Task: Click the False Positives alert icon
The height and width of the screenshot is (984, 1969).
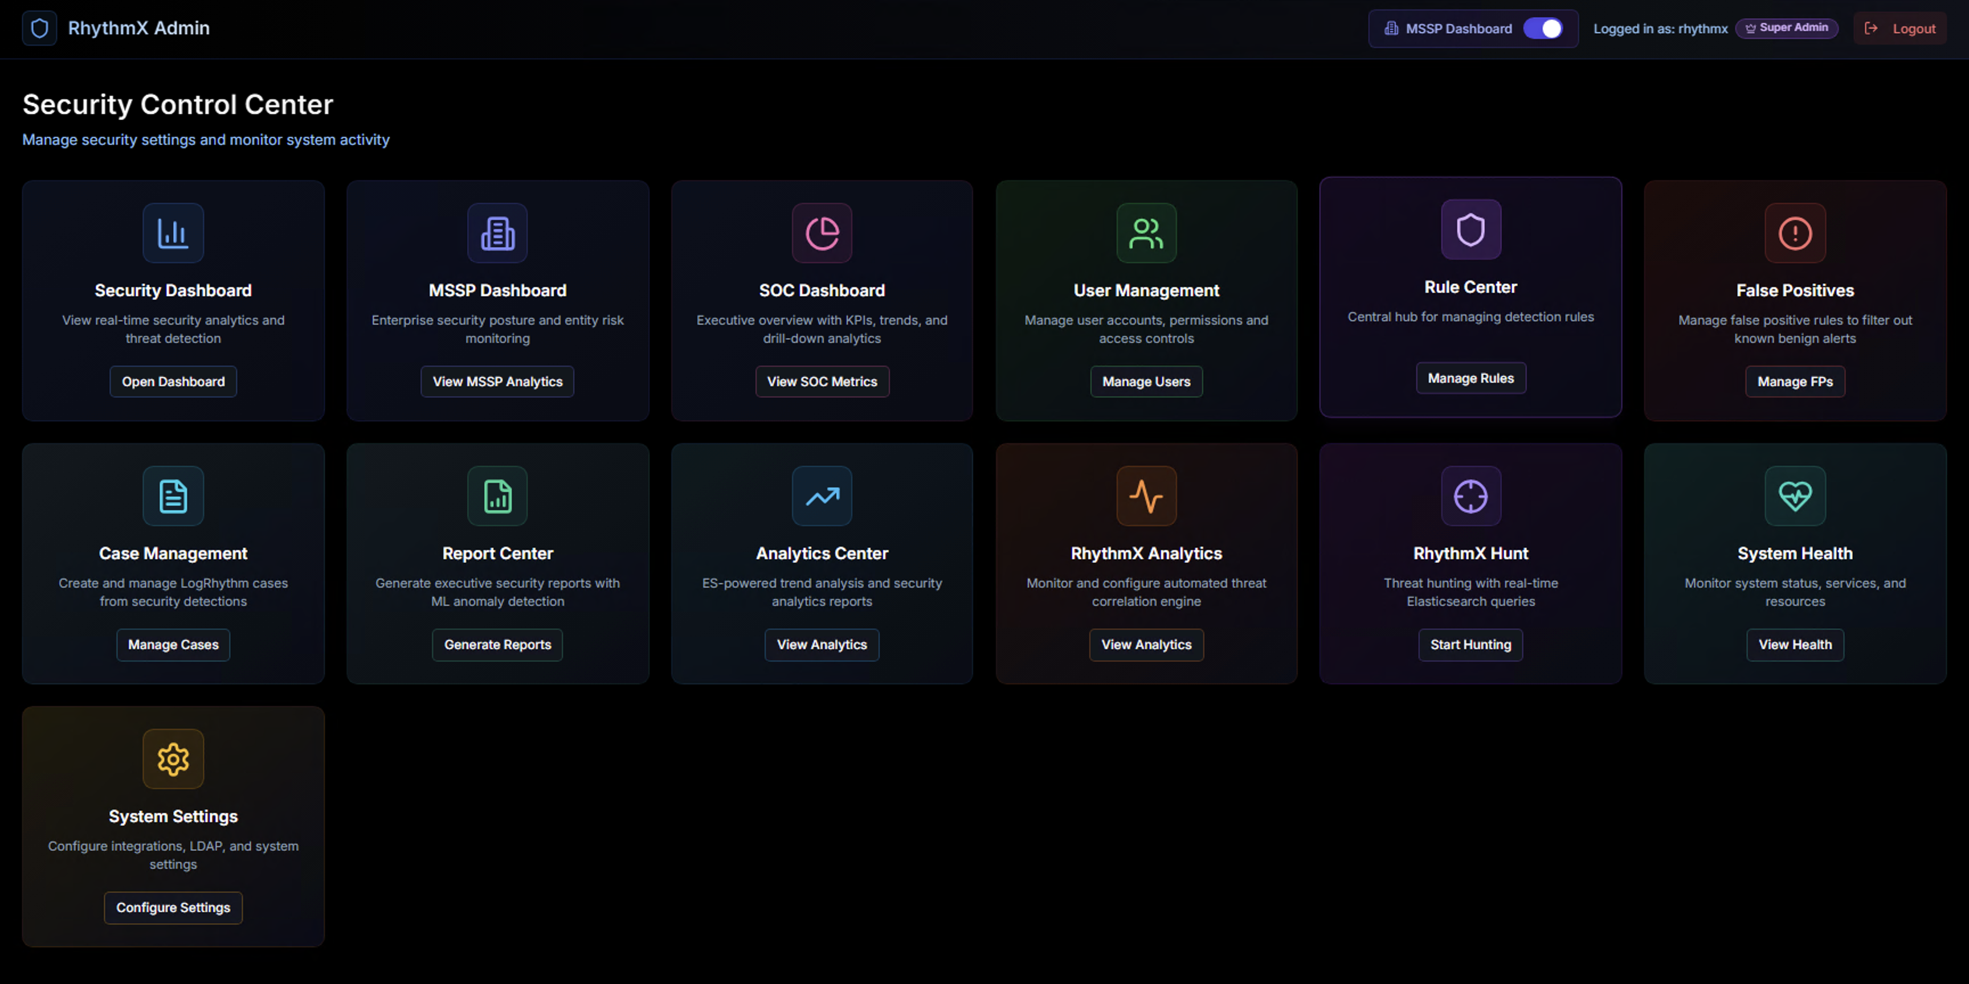Action: click(1794, 233)
